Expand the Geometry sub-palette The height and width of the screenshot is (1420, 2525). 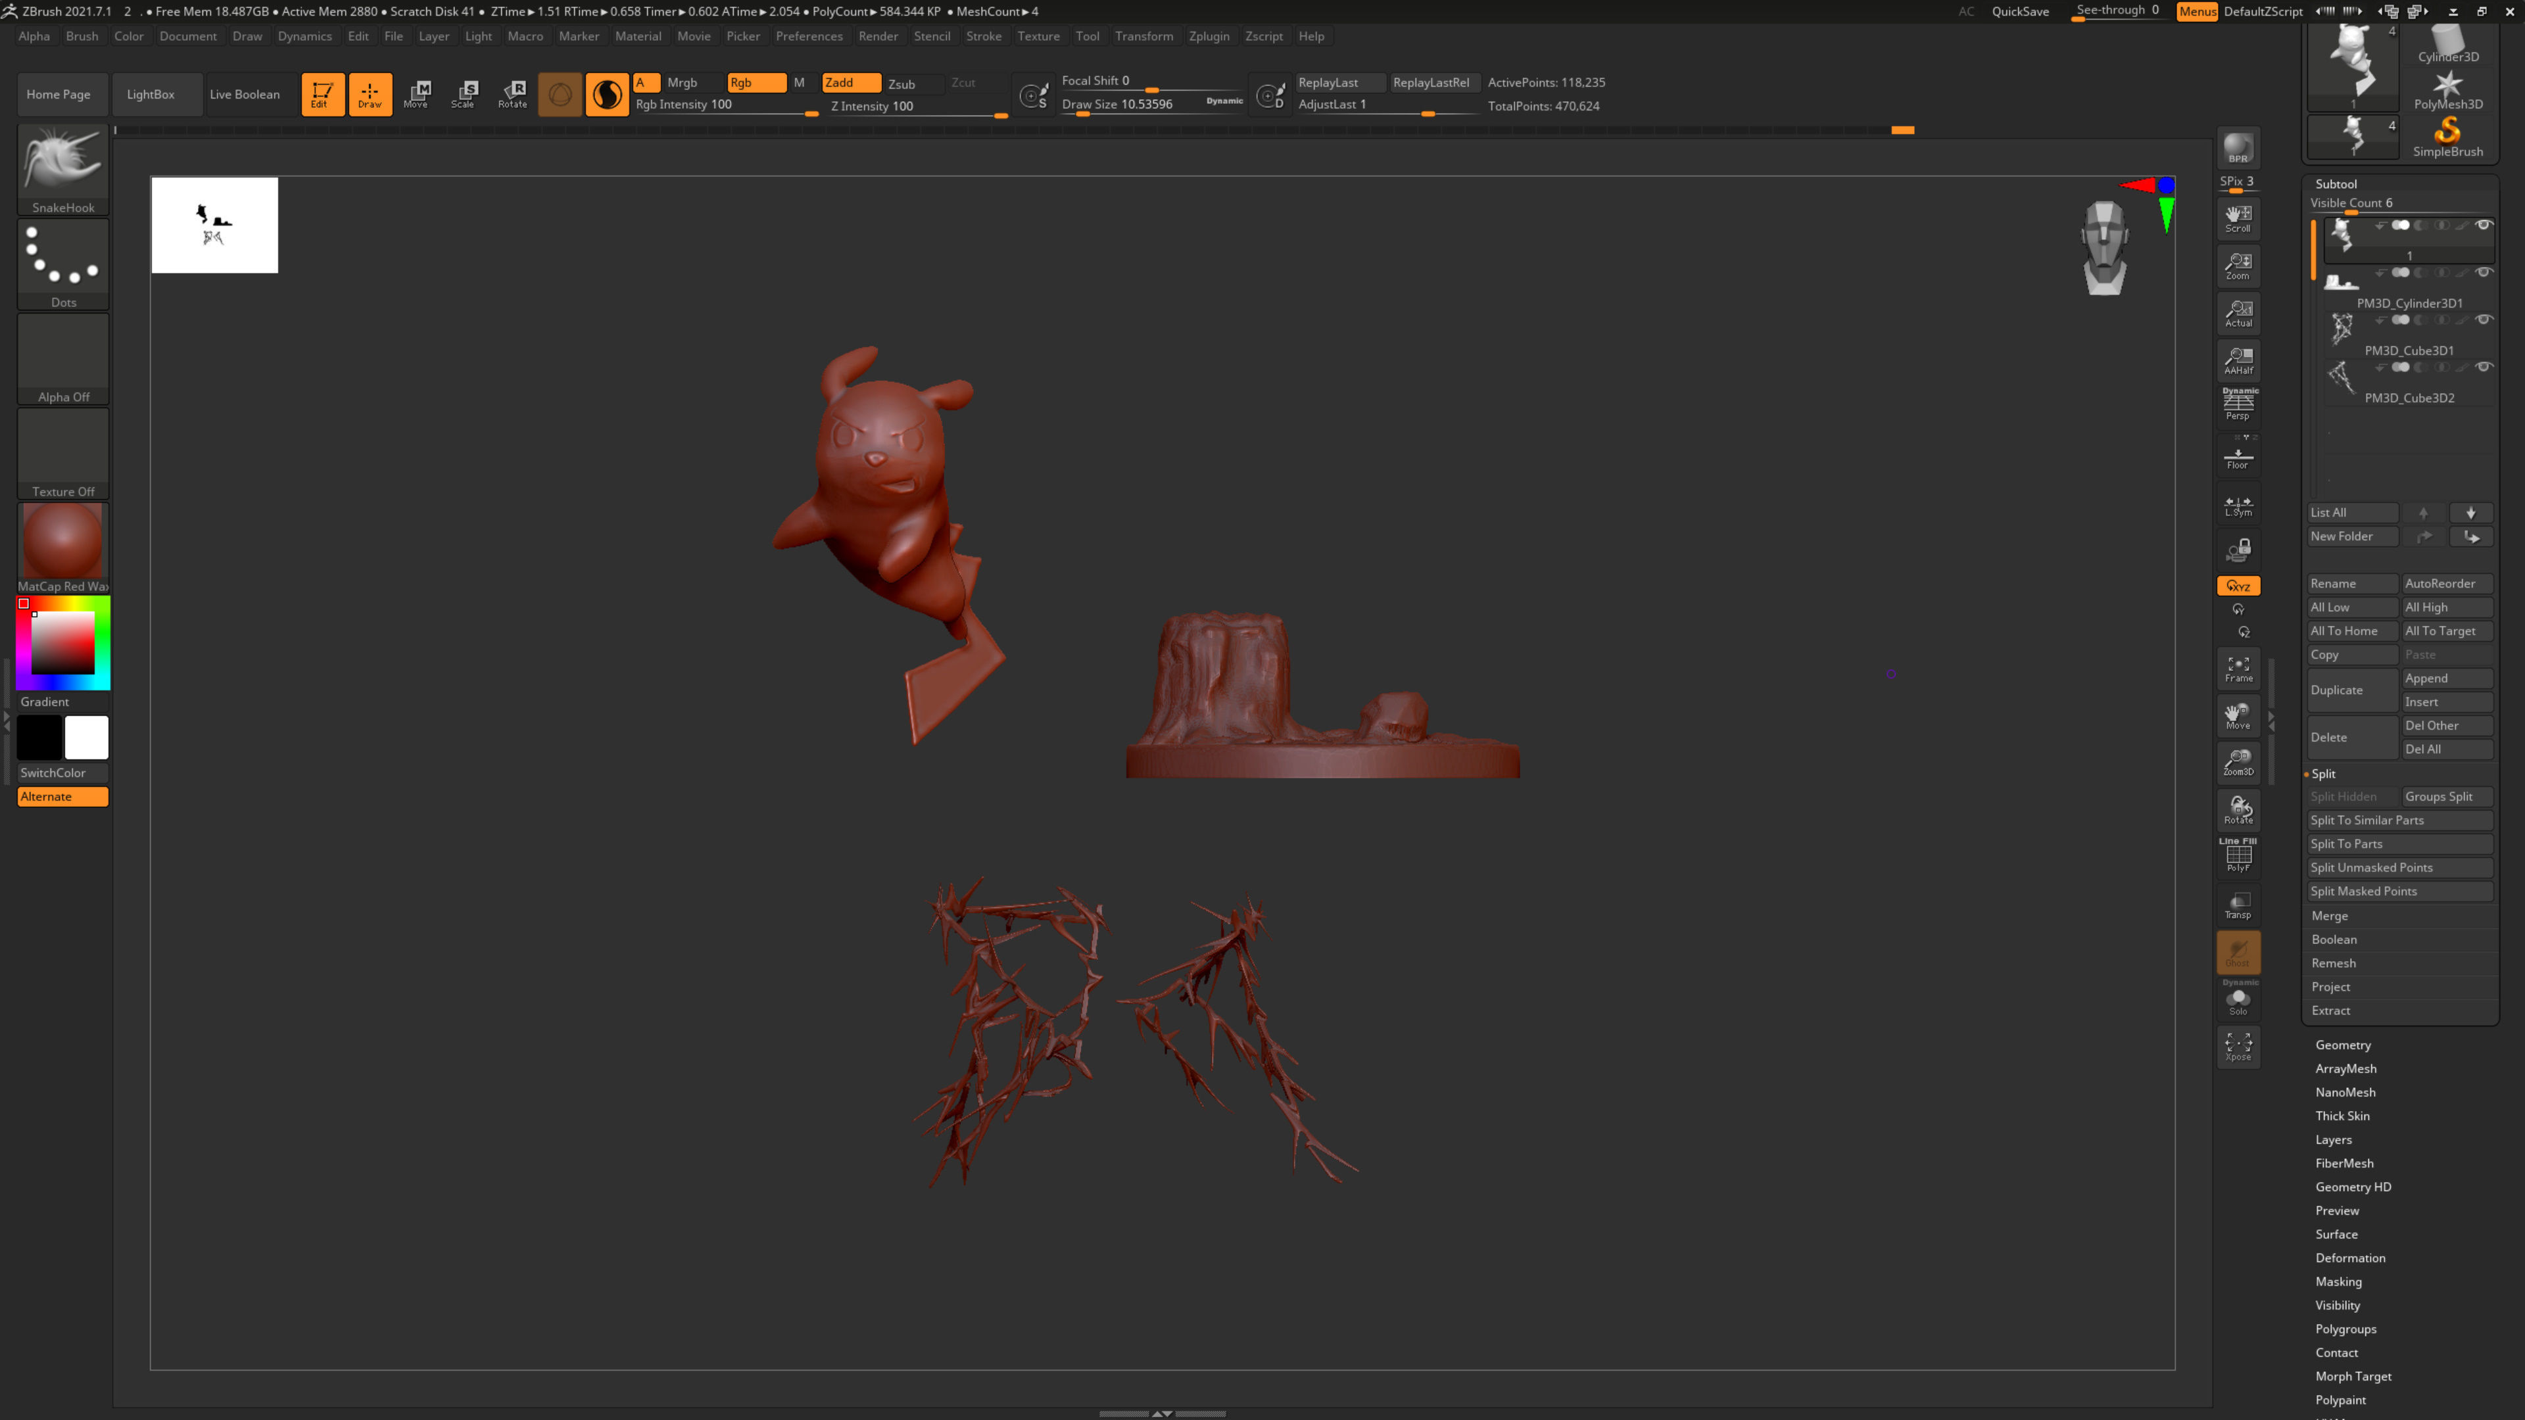2343,1045
